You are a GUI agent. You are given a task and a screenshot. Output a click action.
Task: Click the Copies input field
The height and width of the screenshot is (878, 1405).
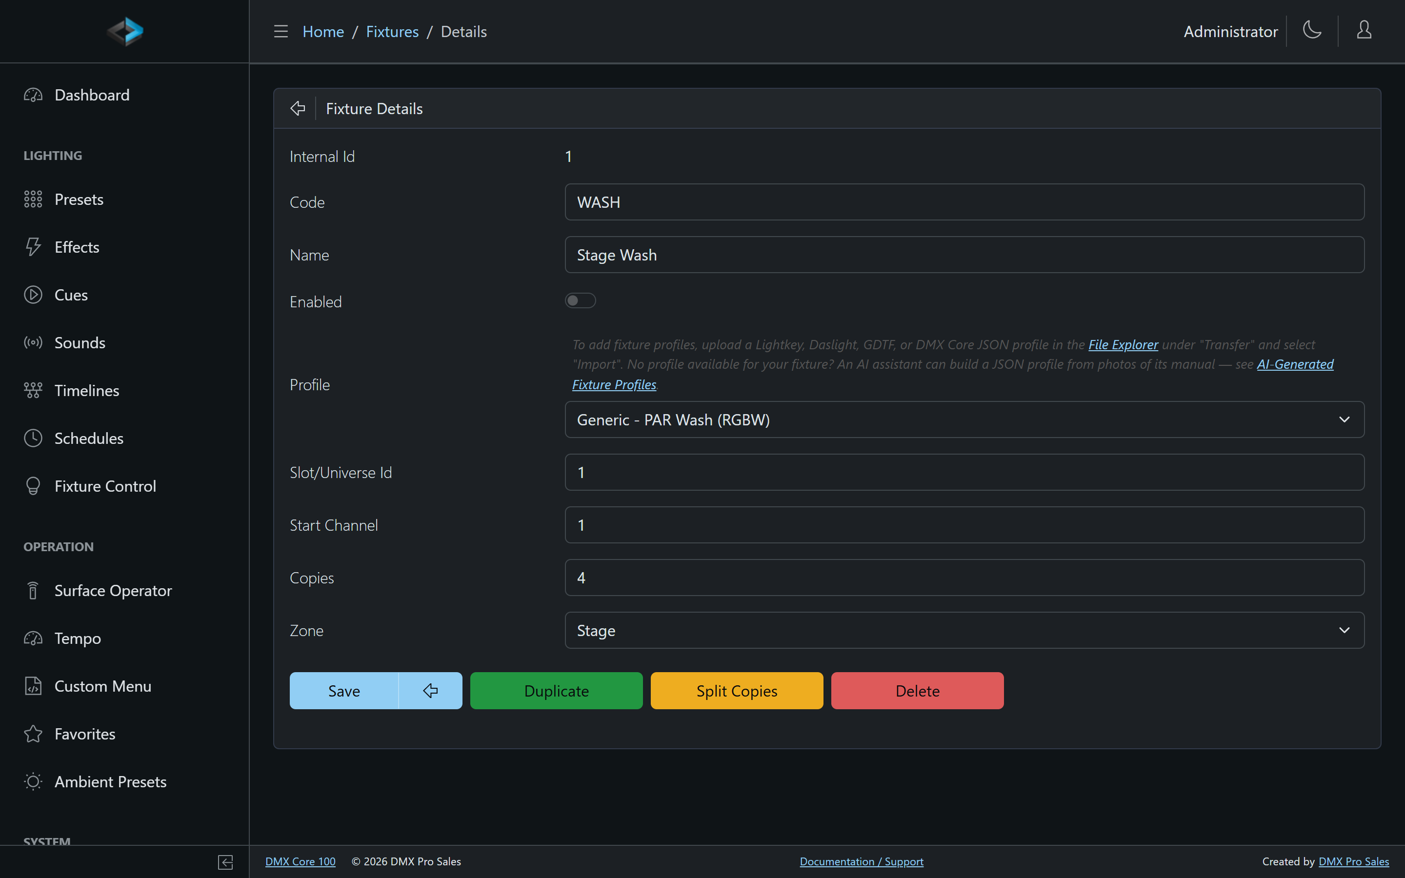pyautogui.click(x=964, y=578)
